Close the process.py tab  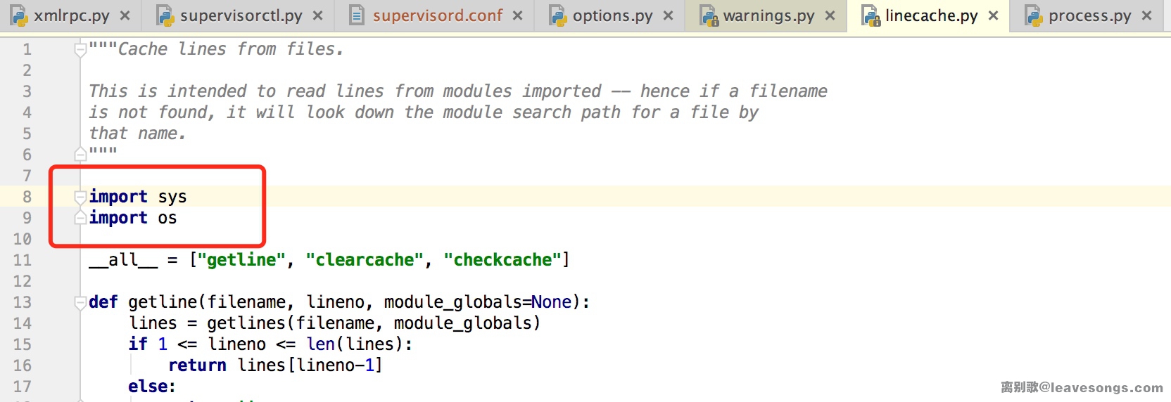point(1146,15)
